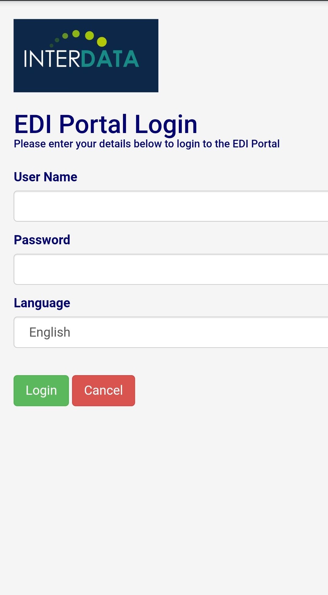The image size is (328, 595).
Task: Open the Language dropdown
Action: [171, 332]
